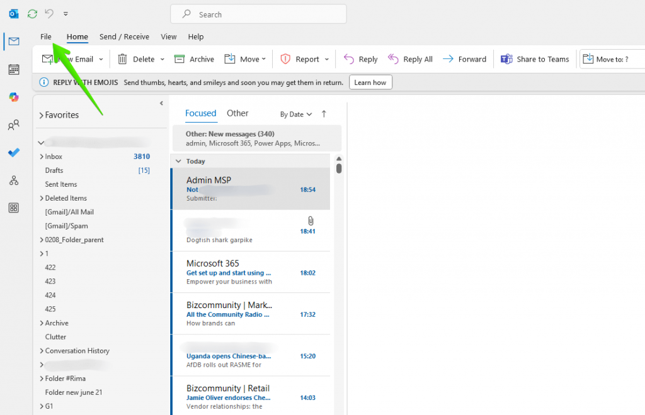The image size is (645, 415).
Task: Collapse the Archive folder in the folder pane
Action: (42, 323)
